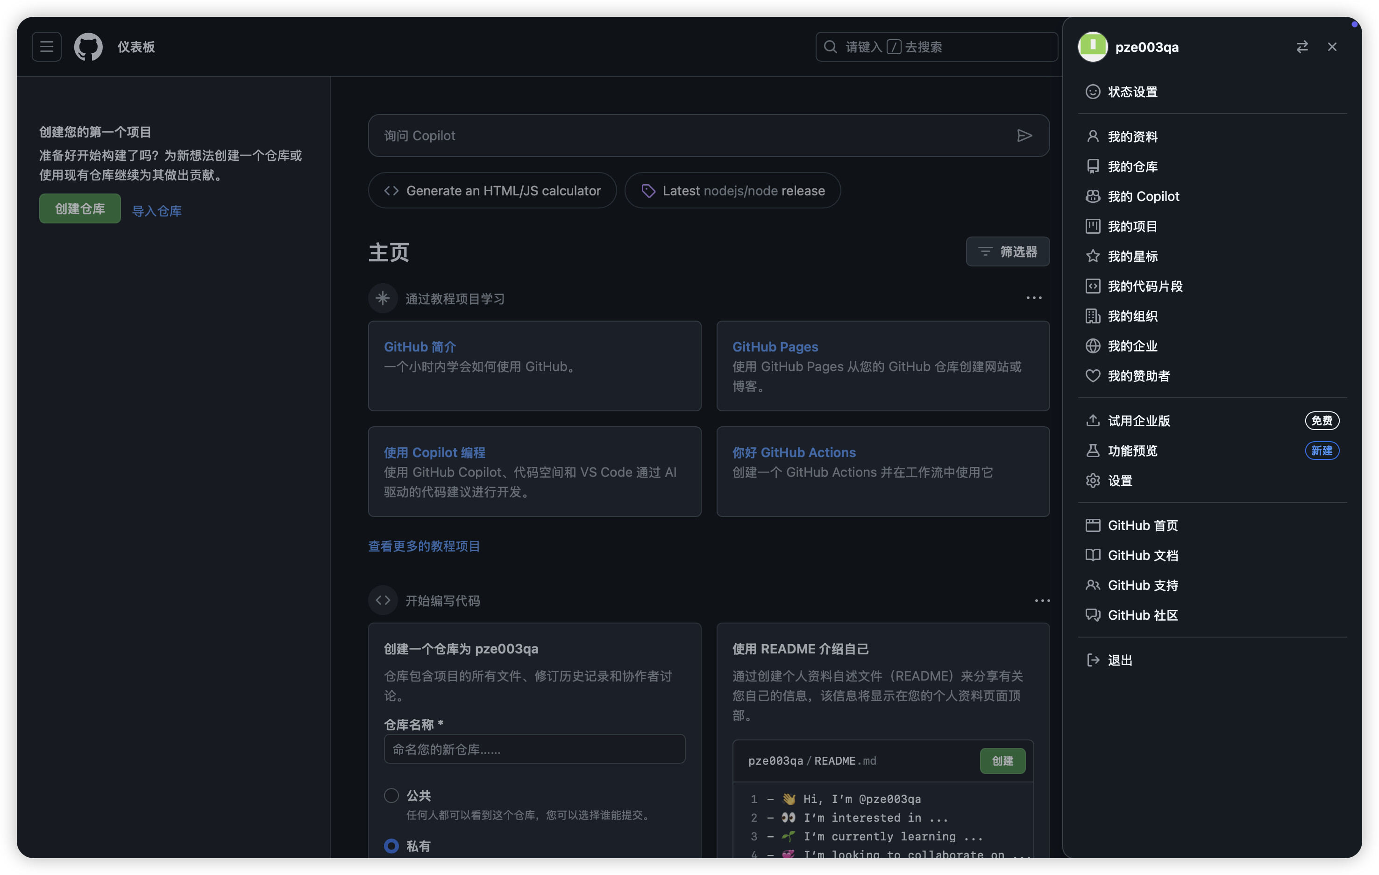Select the 公共 radio button
1379x875 pixels.
click(391, 796)
